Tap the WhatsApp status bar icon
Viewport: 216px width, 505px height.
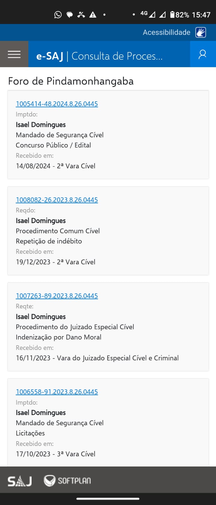point(58,15)
